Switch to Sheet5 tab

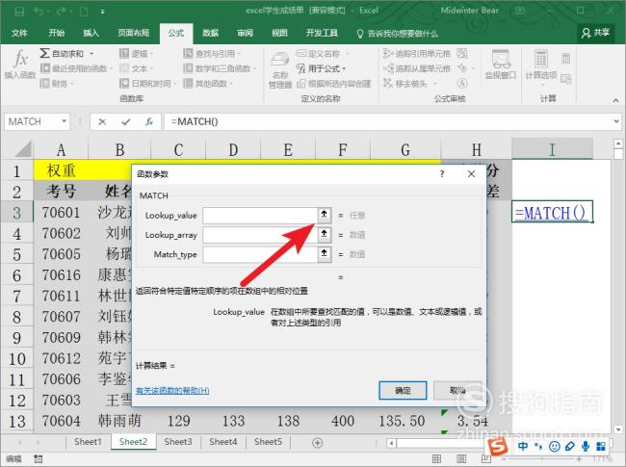click(x=269, y=442)
